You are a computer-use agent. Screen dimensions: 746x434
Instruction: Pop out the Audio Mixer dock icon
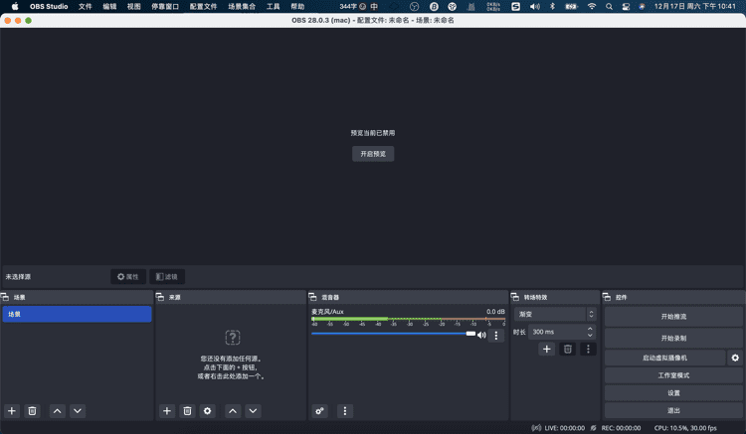pos(312,297)
